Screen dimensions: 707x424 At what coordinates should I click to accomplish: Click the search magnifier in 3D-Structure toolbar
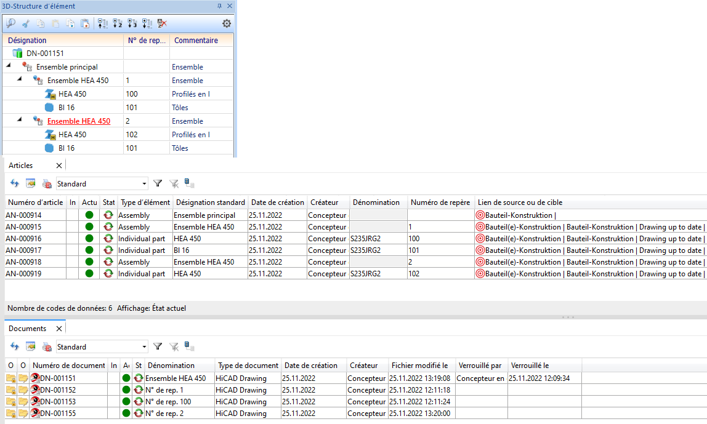click(x=10, y=23)
